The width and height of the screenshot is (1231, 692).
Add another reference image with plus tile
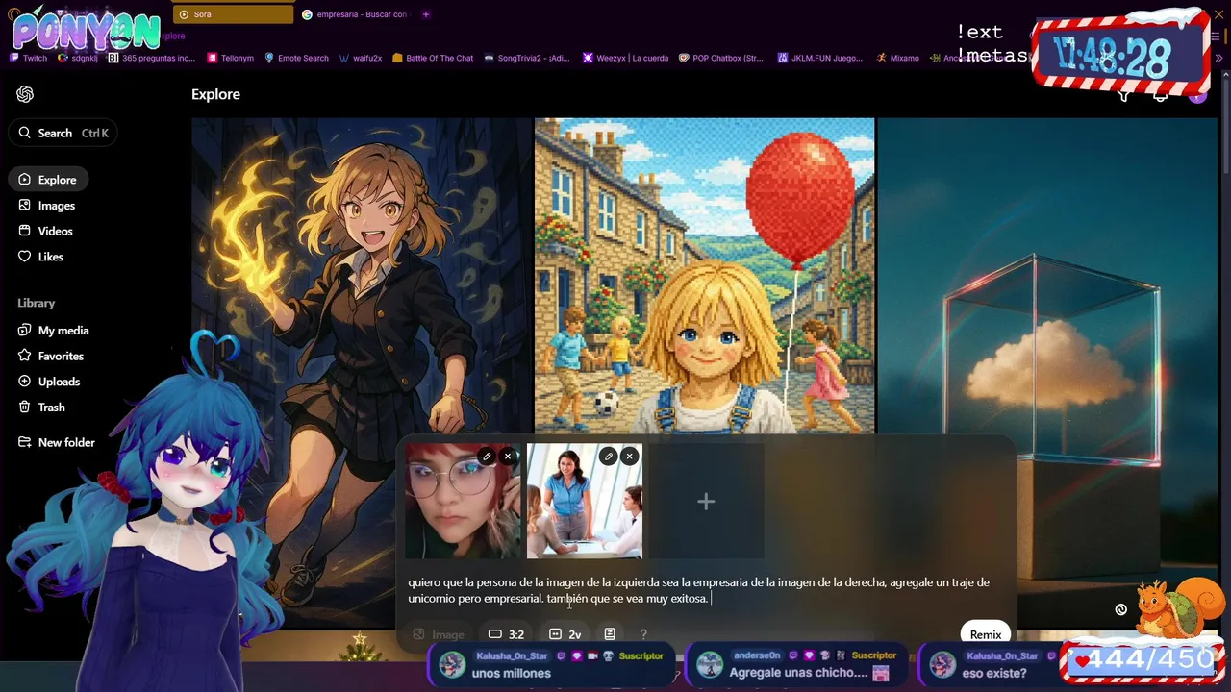click(x=706, y=501)
